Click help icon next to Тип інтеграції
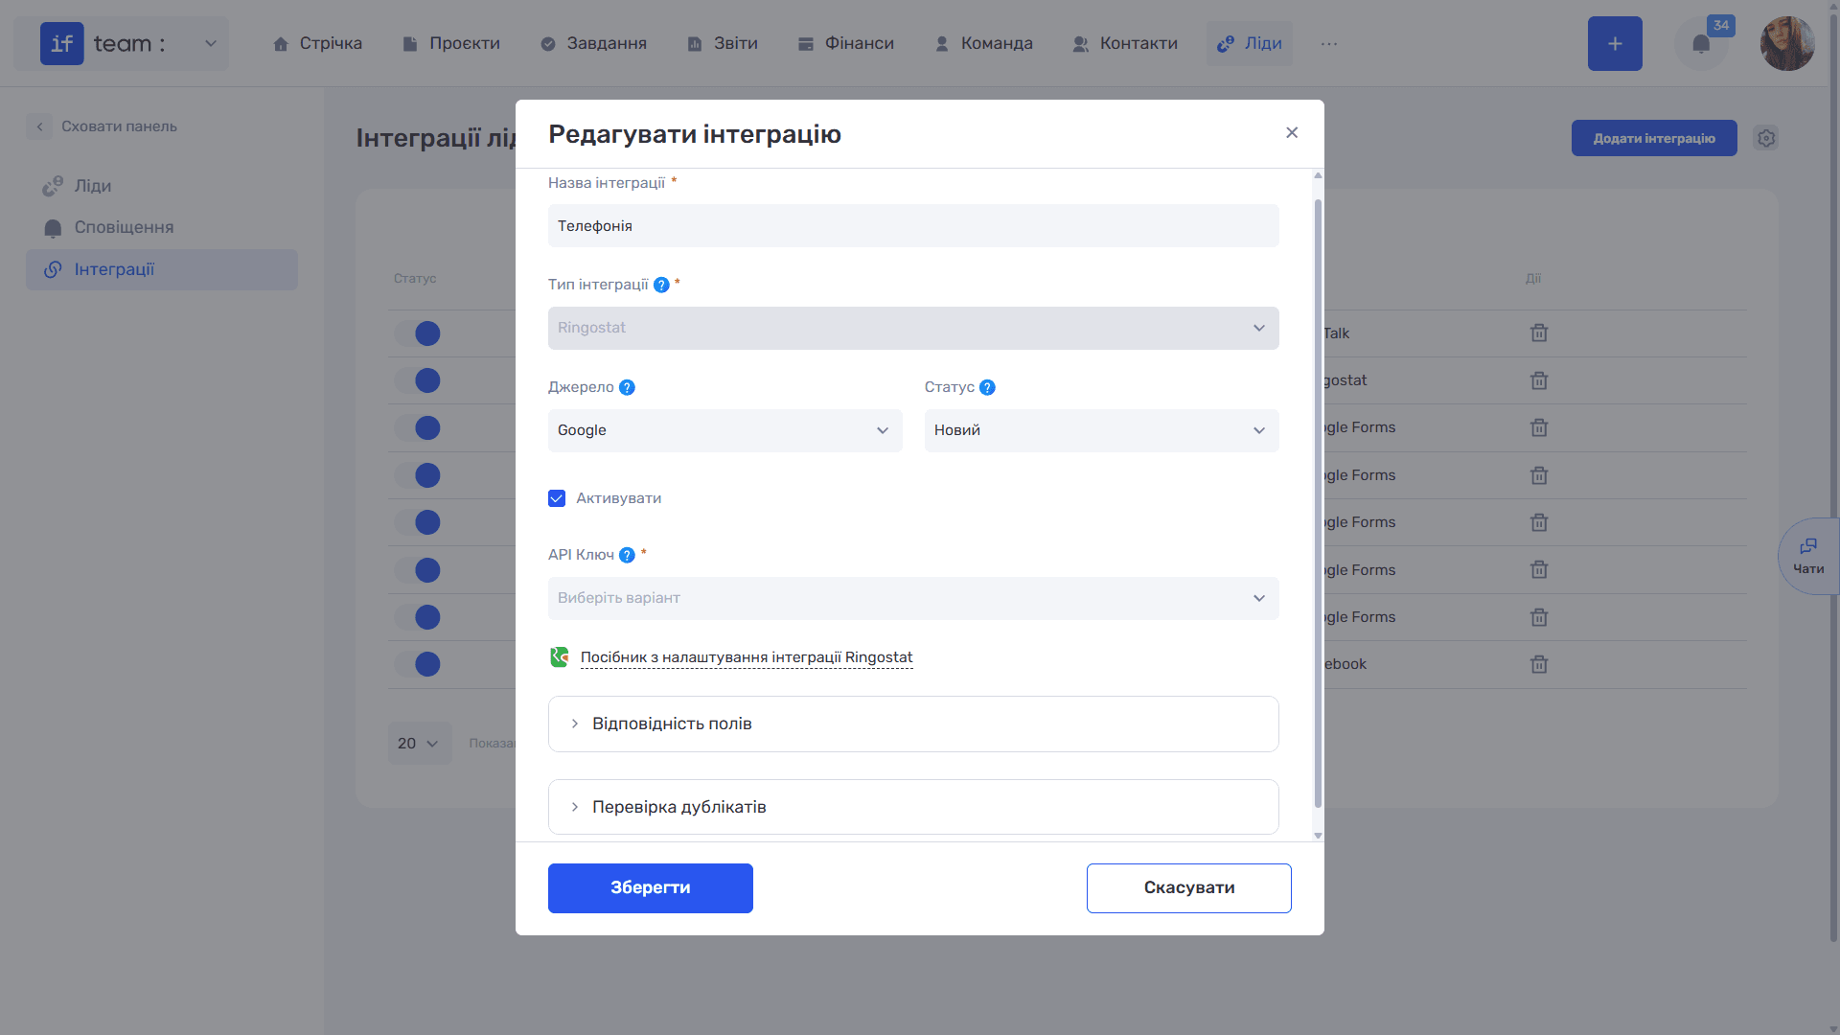This screenshot has height=1035, width=1840. point(661,285)
